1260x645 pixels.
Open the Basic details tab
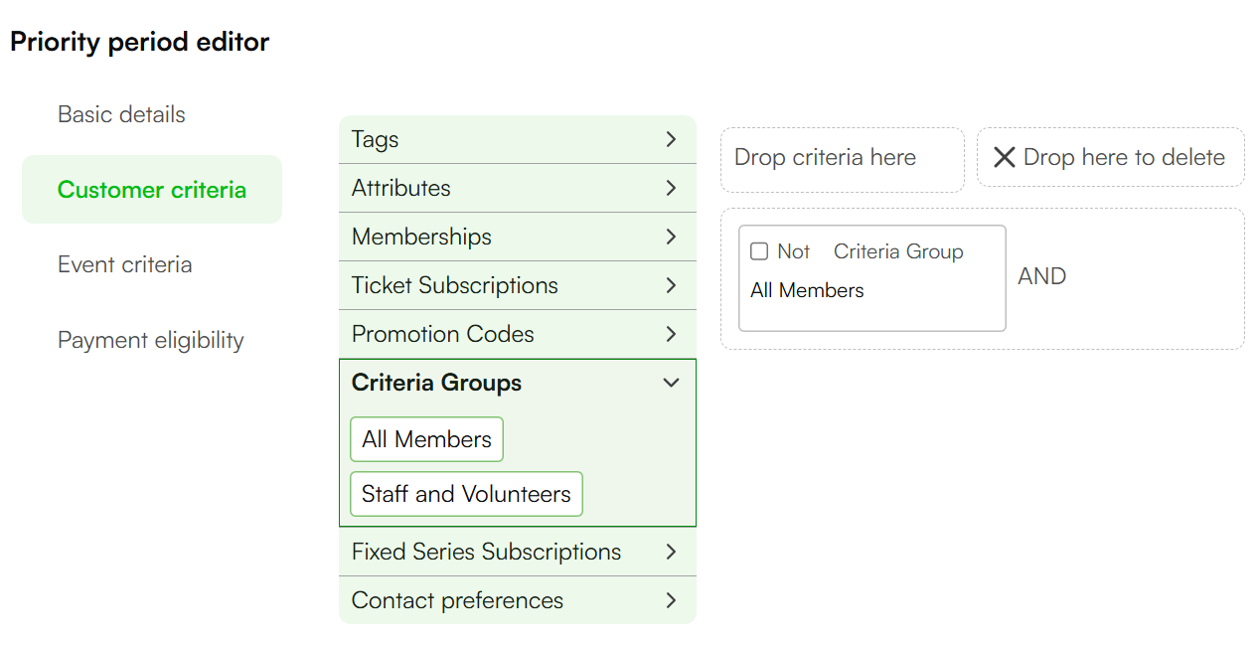(121, 114)
